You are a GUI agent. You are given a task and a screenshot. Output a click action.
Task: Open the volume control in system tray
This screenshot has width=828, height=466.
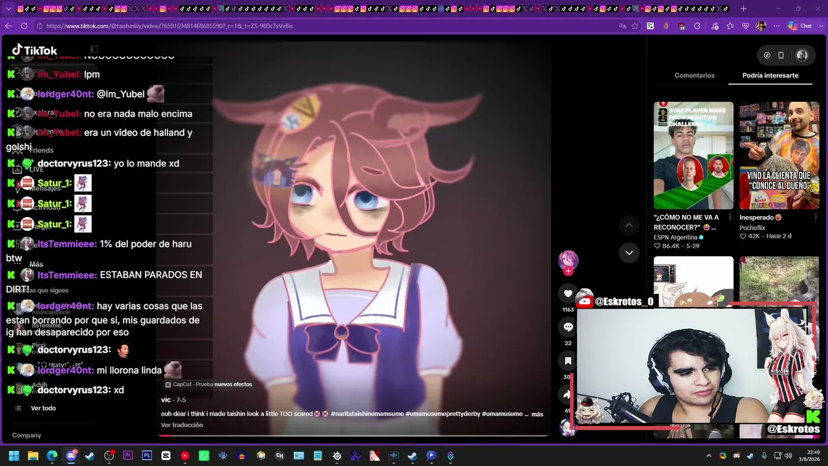click(x=788, y=456)
